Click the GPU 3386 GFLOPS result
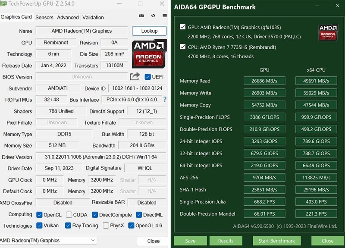 264,117
